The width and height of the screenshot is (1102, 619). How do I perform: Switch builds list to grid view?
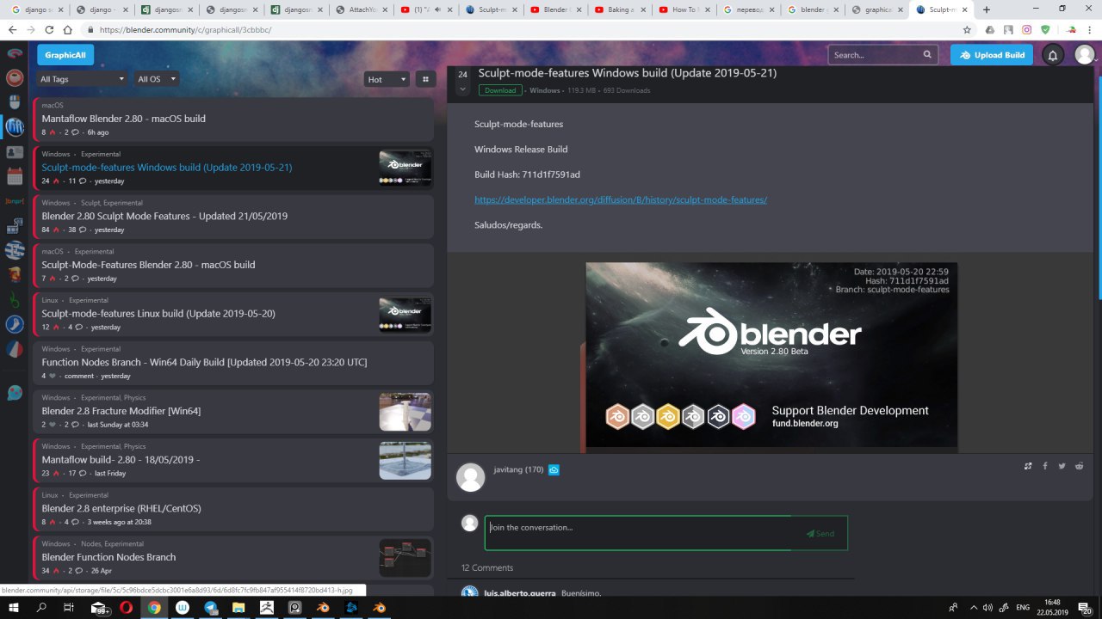[424, 79]
